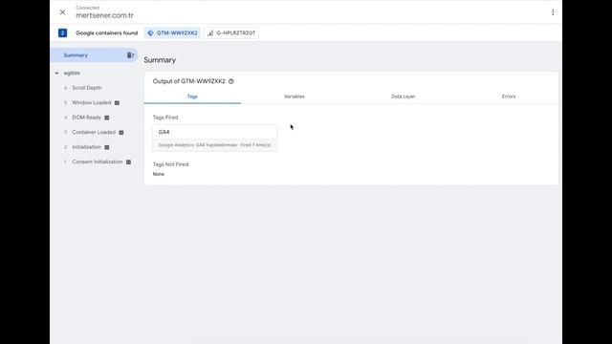The width and height of the screenshot is (612, 344).
Task: Click the clear events icon beside Summary
Action: pos(130,55)
